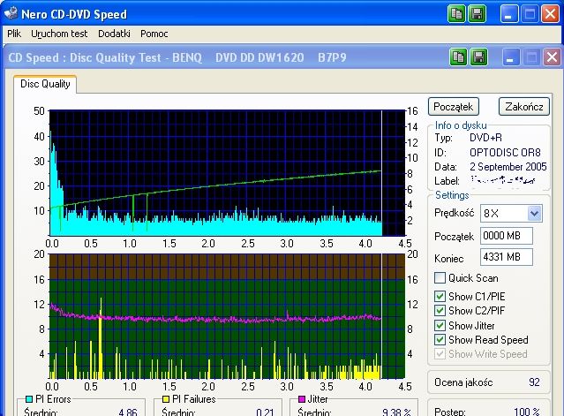564x416 pixels.
Task: Click the copy icon in the main title bar
Action: pos(457,14)
